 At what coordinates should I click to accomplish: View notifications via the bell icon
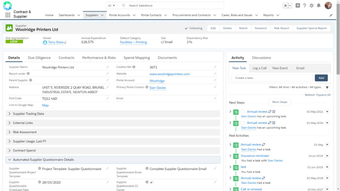tap(318, 5)
